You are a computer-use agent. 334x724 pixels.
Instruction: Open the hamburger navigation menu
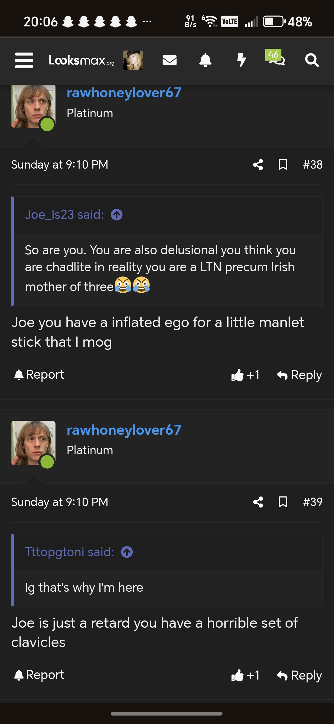click(x=24, y=60)
